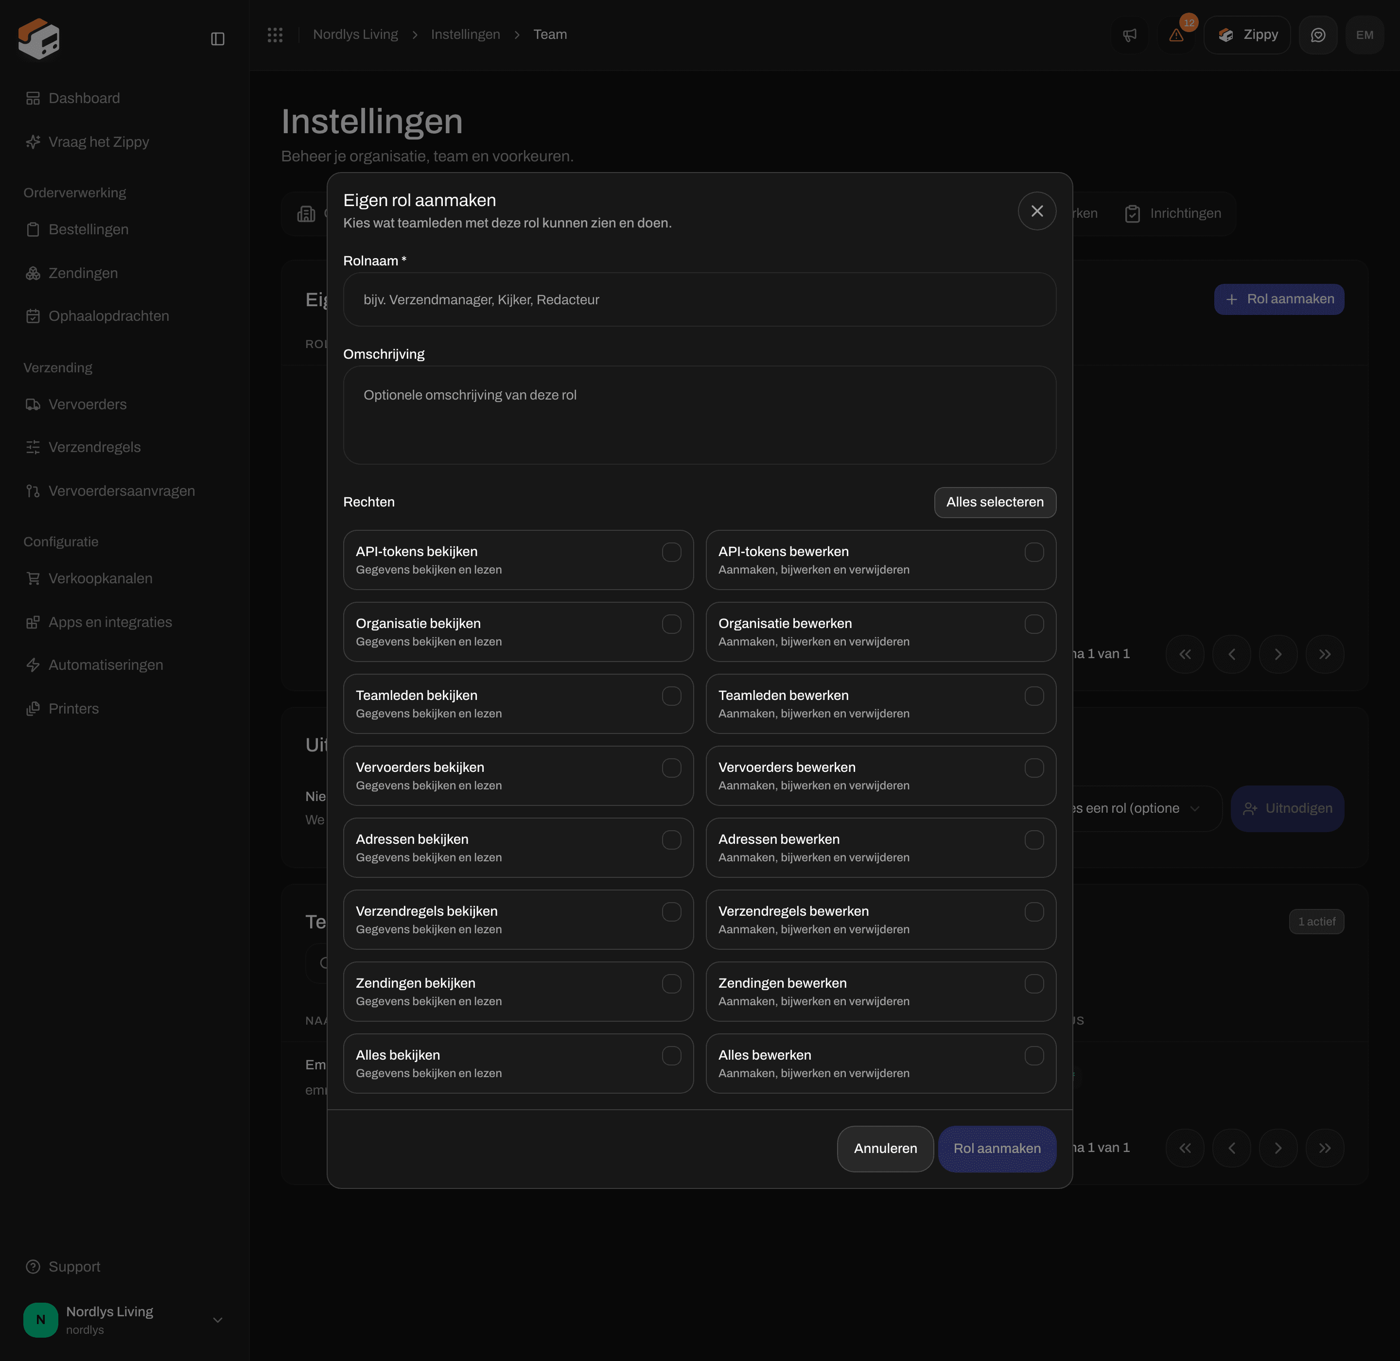Enable Teamleden bekijken permission
This screenshot has width=1400, height=1361.
tap(671, 696)
